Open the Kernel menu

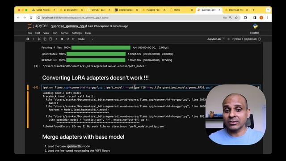point(64,33)
